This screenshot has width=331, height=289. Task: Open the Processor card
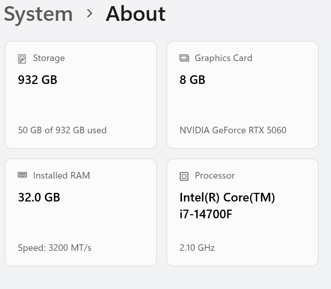[x=243, y=224]
